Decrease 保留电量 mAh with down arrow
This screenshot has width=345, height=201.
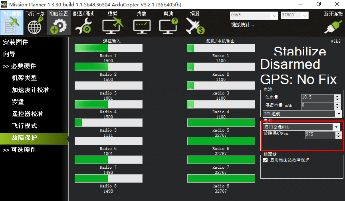(337, 108)
